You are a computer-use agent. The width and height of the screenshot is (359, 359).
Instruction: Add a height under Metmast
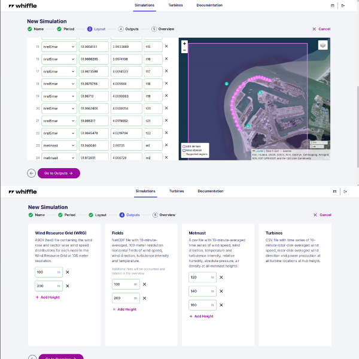tap(202, 317)
